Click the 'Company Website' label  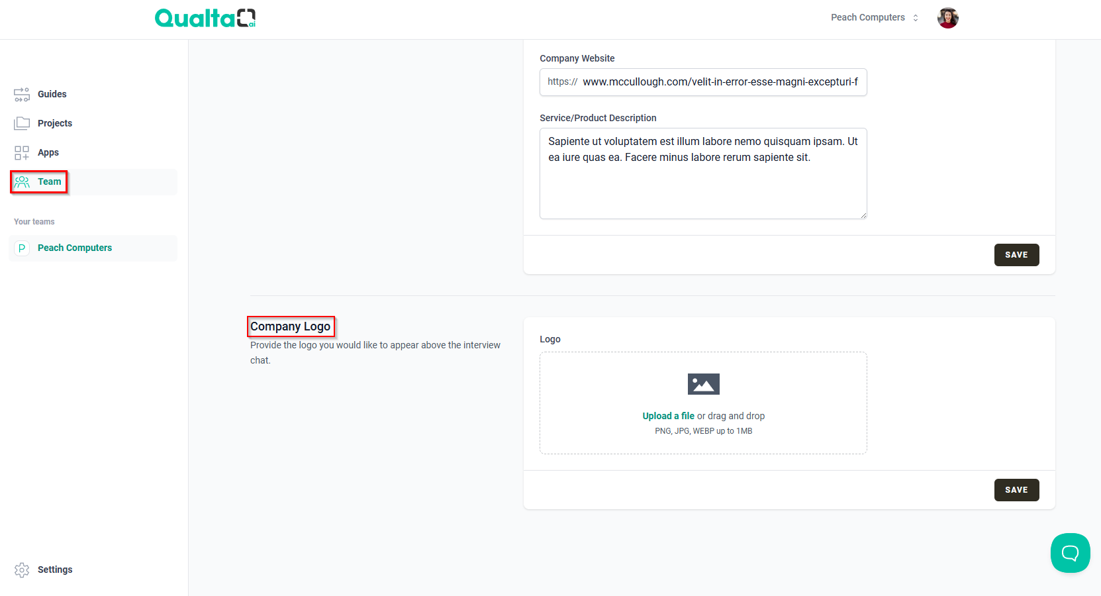point(577,58)
